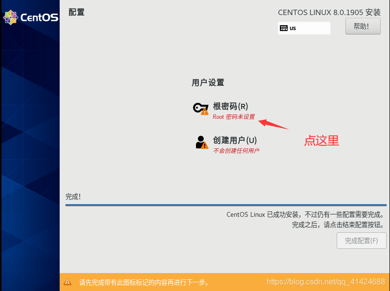Click the 完成配置(F) button
Screen dimensions: 390x291
click(361, 241)
